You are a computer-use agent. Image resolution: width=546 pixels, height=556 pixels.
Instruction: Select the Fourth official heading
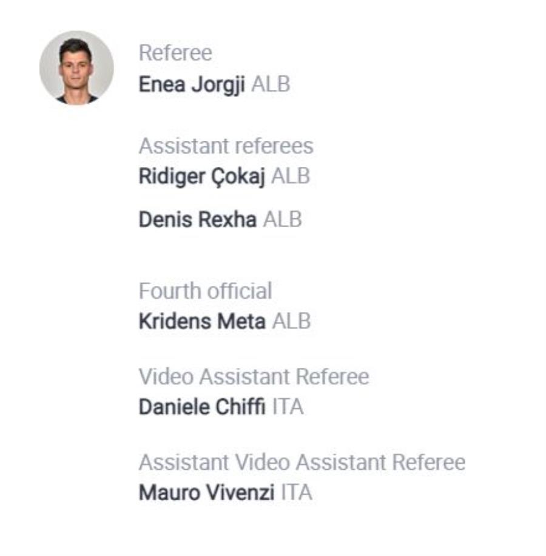click(x=205, y=291)
